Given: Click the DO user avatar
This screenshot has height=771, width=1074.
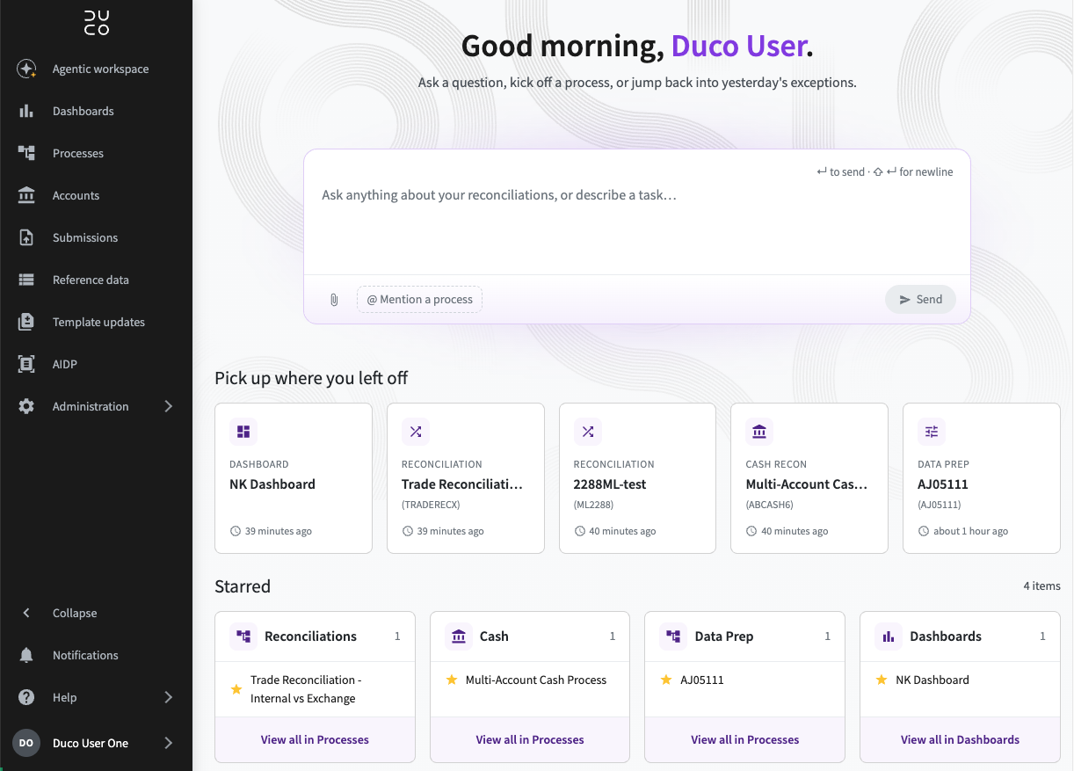Looking at the screenshot, I should coord(26,743).
